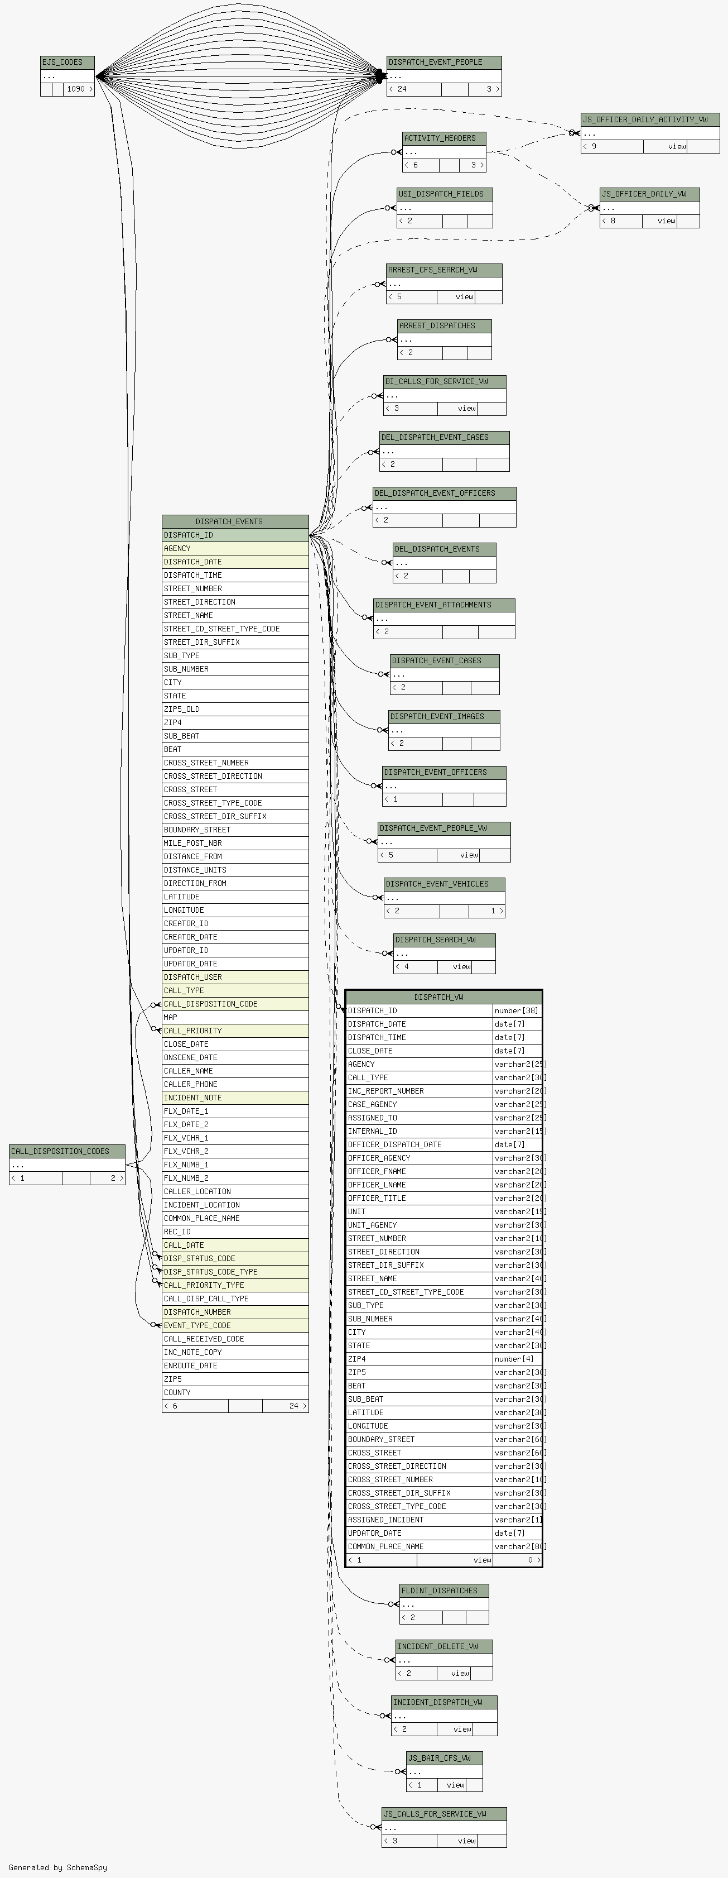
Task: Click JS_CALLS_FOR_SERVICE_VW title
Action: [444, 1814]
